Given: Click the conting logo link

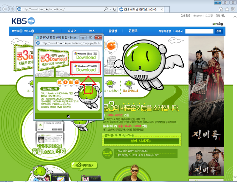Looking at the screenshot, I should click(217, 24).
